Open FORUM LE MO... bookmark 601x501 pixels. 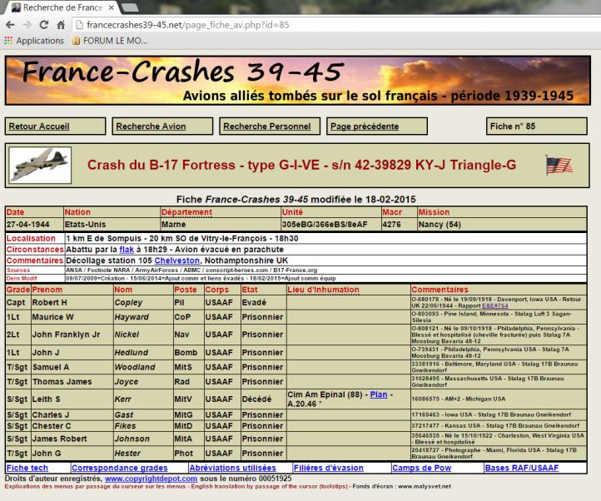[110, 40]
